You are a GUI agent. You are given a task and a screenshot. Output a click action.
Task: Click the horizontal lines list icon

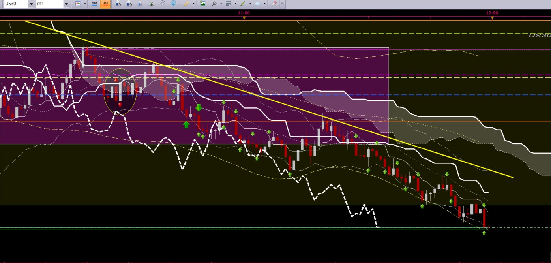click(229, 4)
